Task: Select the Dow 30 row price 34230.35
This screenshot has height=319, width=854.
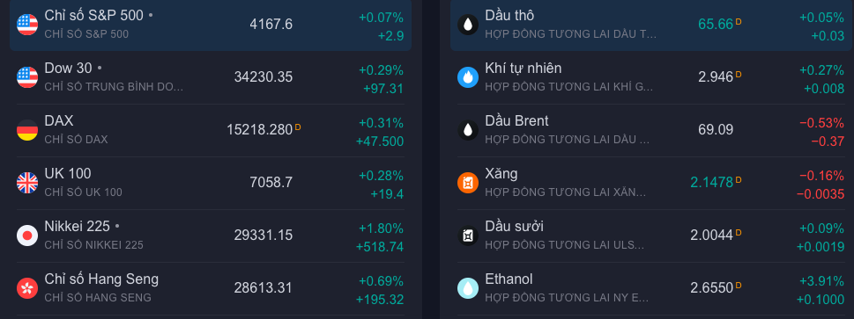Action: pyautogui.click(x=264, y=77)
